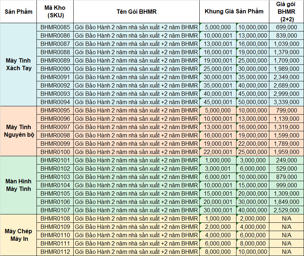Click the price cell 999,000
The height and width of the screenshot is (256, 304).
point(286,185)
